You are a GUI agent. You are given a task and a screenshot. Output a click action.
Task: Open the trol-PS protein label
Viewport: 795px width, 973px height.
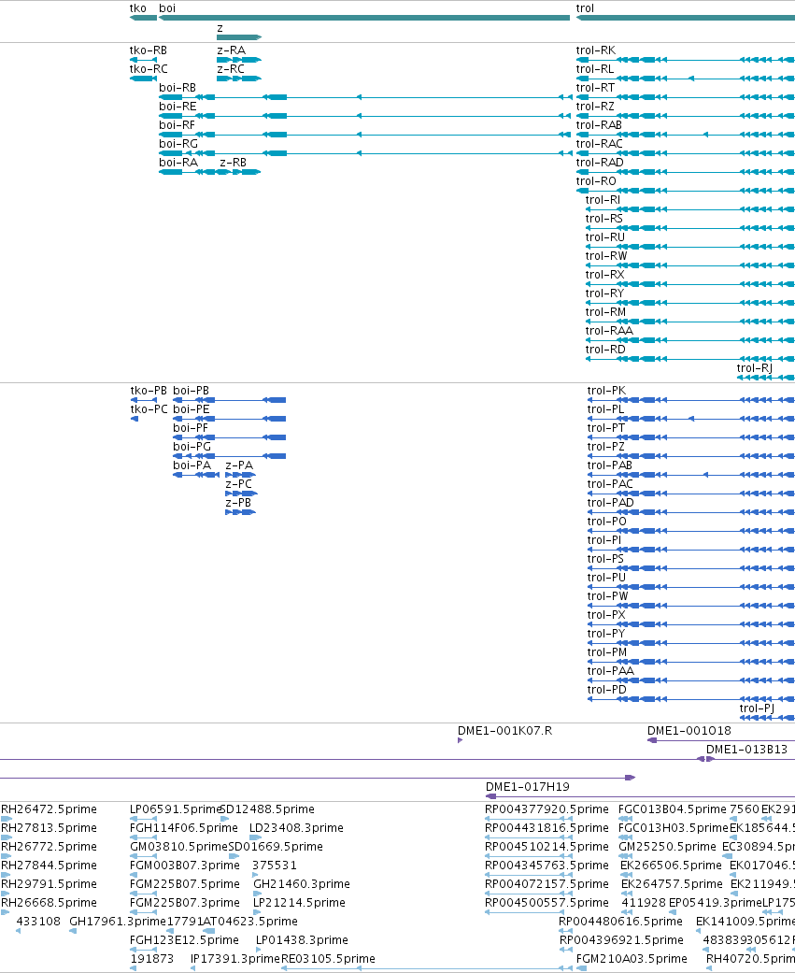pos(605,559)
